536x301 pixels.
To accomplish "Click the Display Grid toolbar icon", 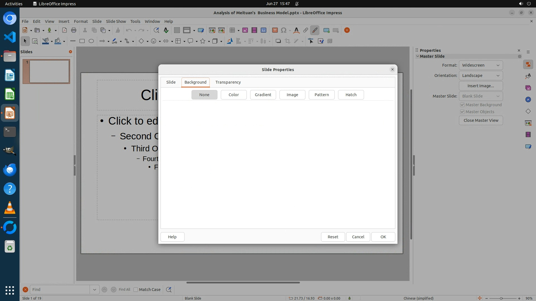I will click(x=177, y=30).
